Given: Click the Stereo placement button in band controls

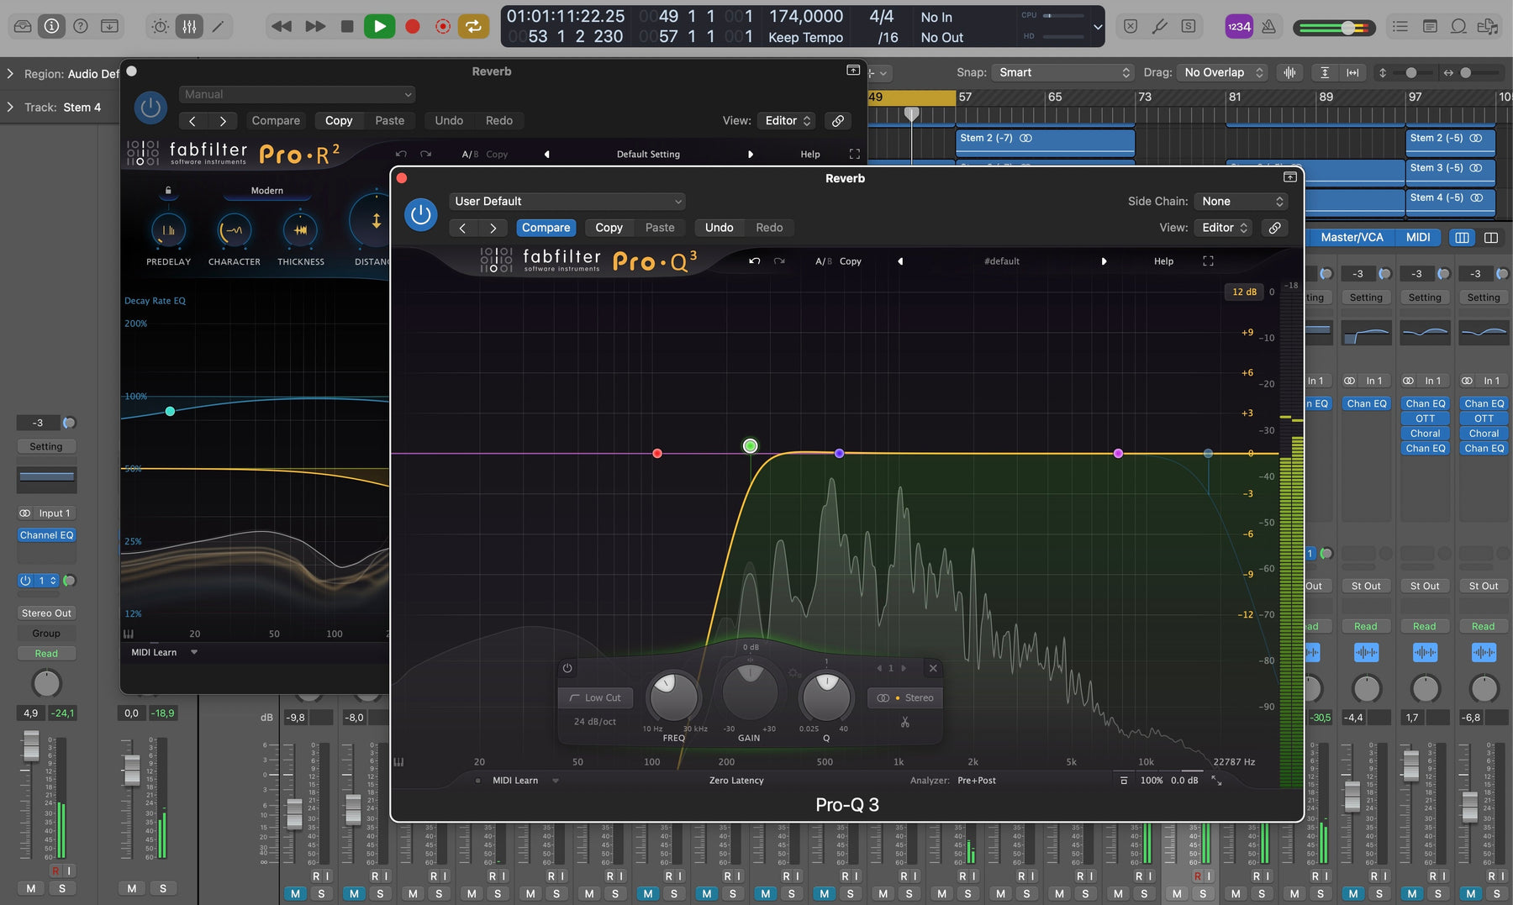Looking at the screenshot, I should tap(905, 697).
